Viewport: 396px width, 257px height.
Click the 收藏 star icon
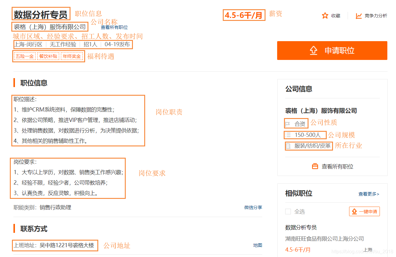click(x=325, y=16)
